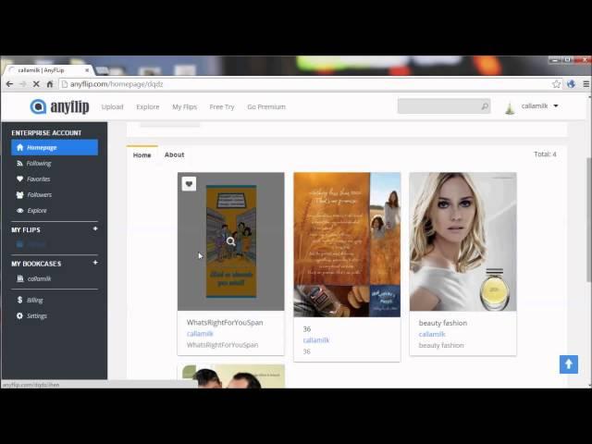Click the search magnifier icon
Screen dimensions: 592x444
coord(485,106)
